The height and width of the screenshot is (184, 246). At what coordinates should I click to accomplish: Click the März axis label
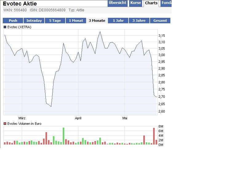[22, 118]
